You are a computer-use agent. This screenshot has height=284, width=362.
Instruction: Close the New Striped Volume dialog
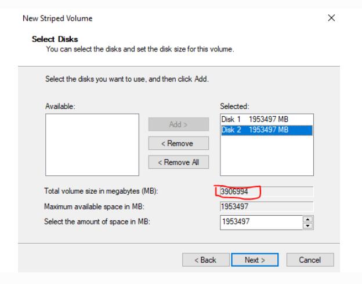[331, 19]
